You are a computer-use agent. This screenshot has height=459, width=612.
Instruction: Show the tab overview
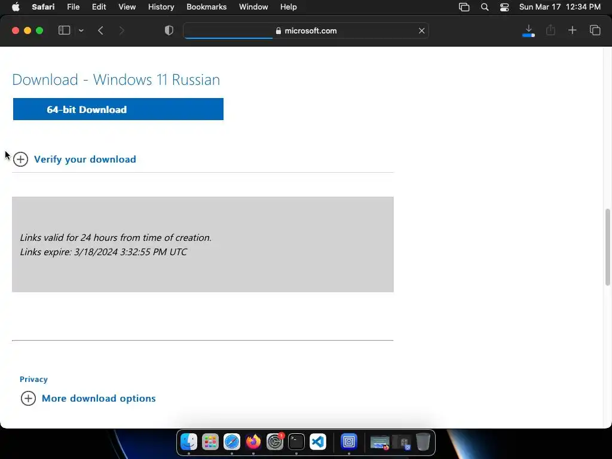(x=595, y=30)
